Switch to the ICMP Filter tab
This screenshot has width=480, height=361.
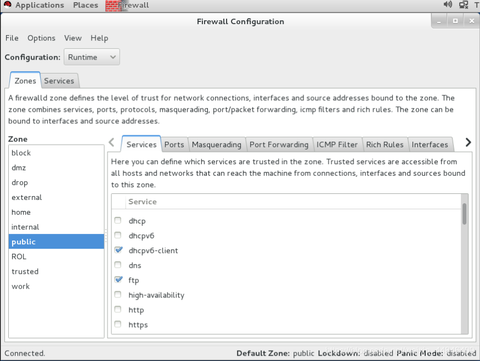pos(337,144)
